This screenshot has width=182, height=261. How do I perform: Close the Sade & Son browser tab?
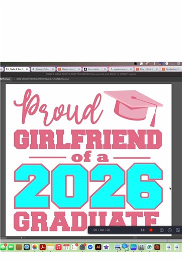coord(27,69)
